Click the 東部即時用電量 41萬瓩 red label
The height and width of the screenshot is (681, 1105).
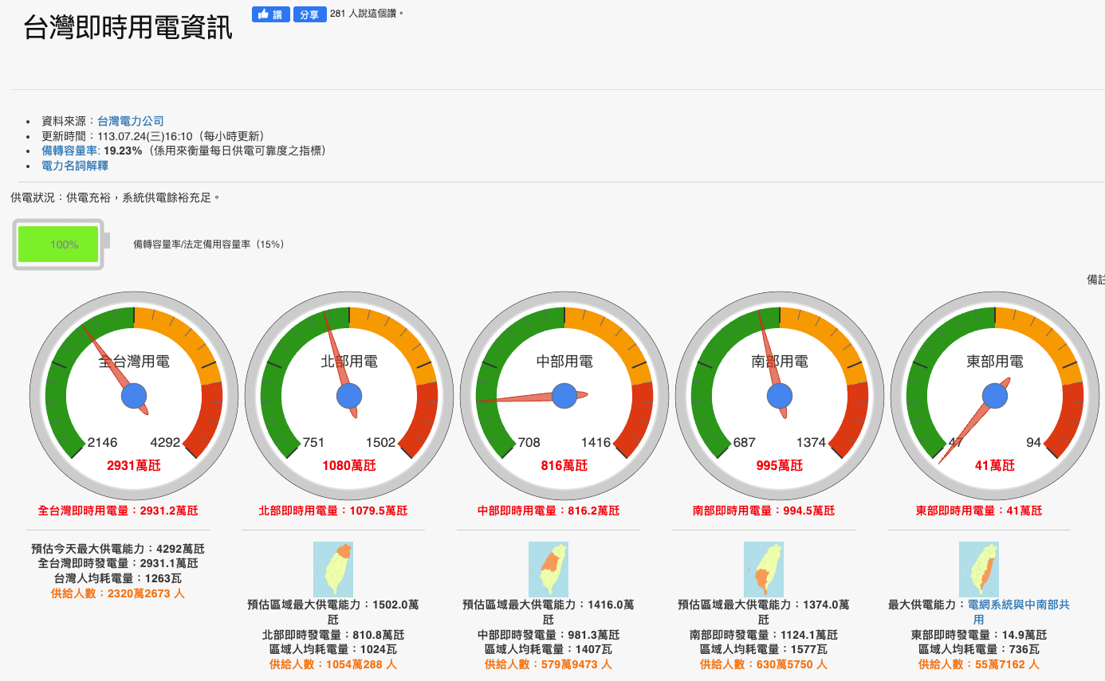click(x=979, y=511)
